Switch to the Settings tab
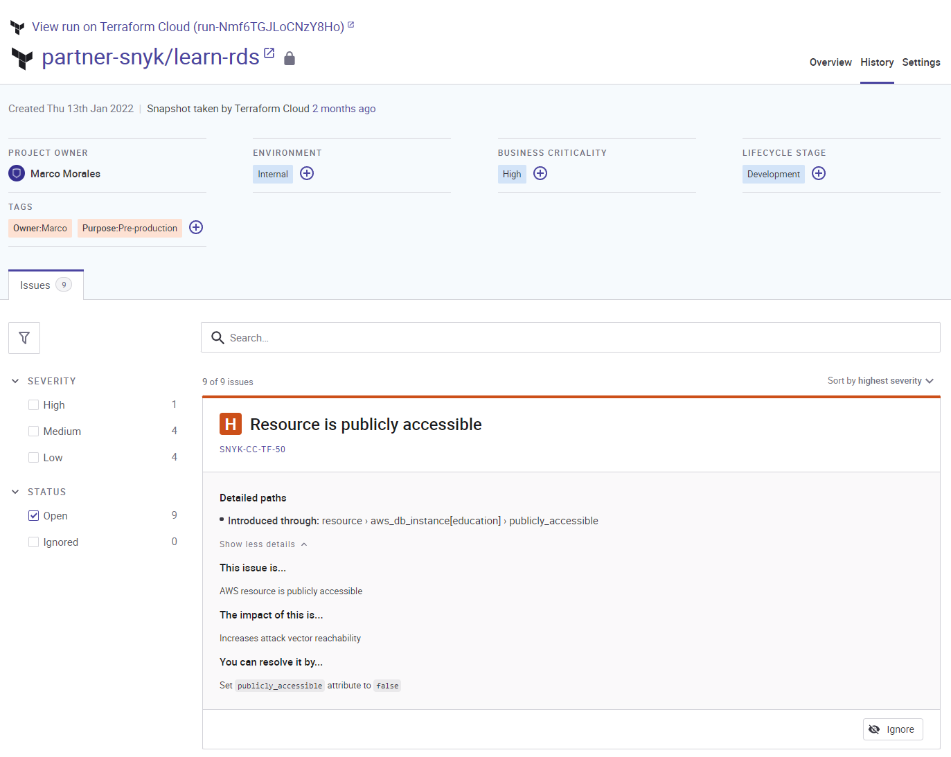The width and height of the screenshot is (951, 757). click(x=921, y=62)
